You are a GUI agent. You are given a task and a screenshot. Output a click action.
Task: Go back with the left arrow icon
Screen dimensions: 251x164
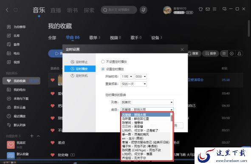7,10
